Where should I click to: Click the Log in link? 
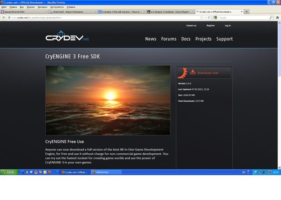(228, 26)
